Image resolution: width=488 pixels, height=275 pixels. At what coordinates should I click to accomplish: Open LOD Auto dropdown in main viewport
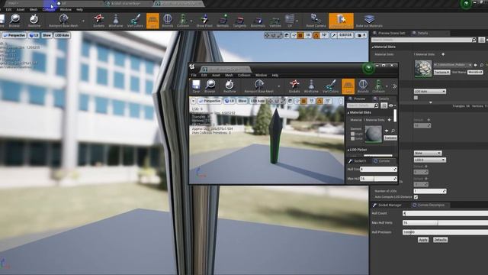62,36
